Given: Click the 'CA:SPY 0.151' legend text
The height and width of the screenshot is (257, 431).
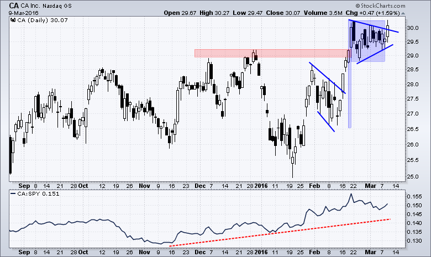Looking at the screenshot, I should click(38, 193).
